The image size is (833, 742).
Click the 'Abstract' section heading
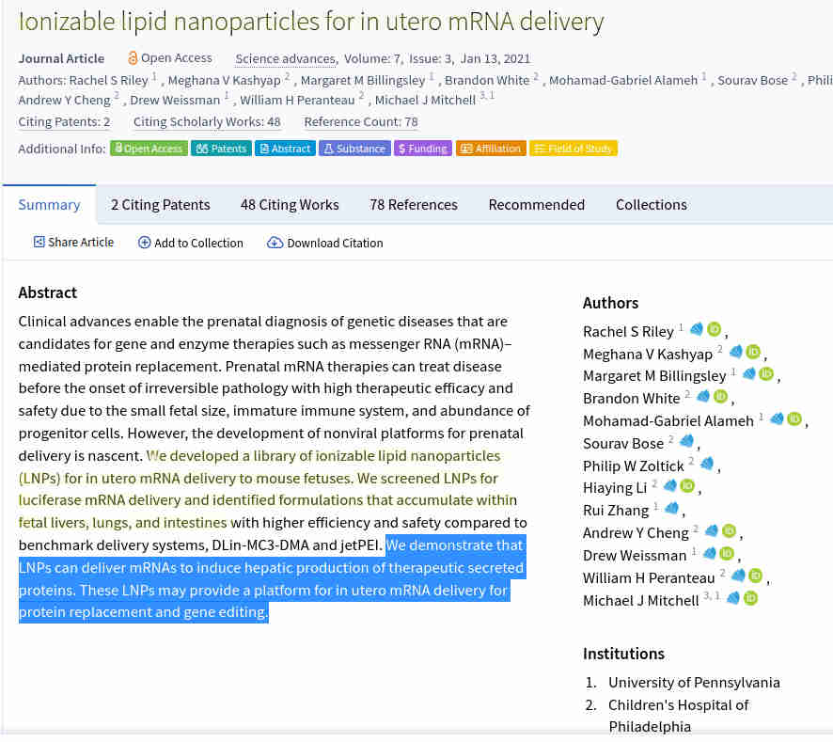point(48,292)
